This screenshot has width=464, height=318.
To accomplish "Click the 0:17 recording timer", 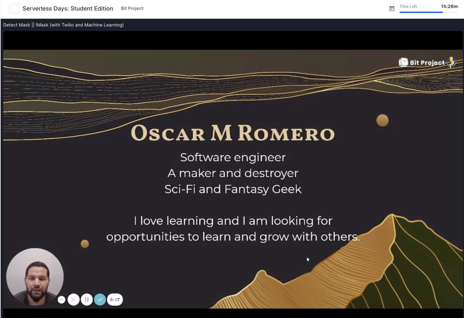I will pos(115,299).
